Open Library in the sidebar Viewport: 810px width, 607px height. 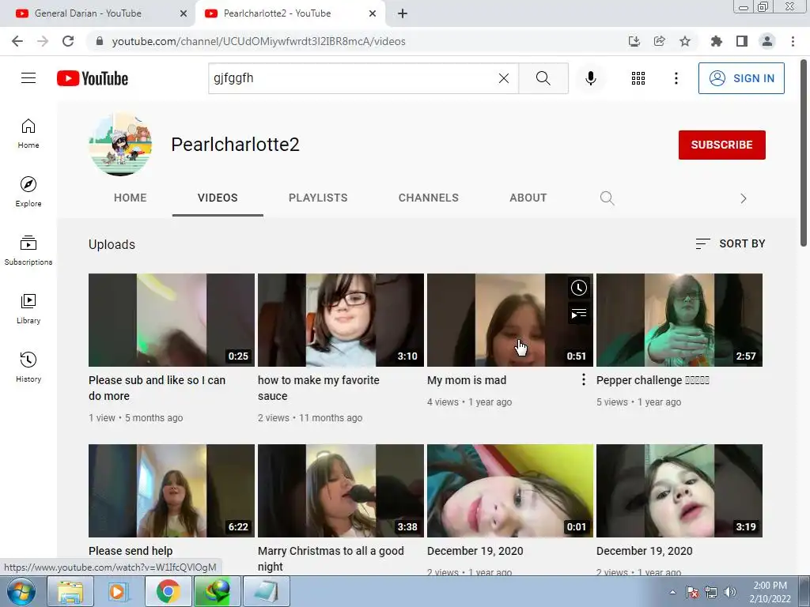pyautogui.click(x=28, y=309)
